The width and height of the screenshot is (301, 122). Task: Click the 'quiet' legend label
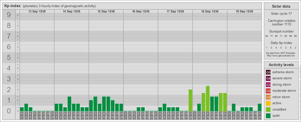(277, 115)
